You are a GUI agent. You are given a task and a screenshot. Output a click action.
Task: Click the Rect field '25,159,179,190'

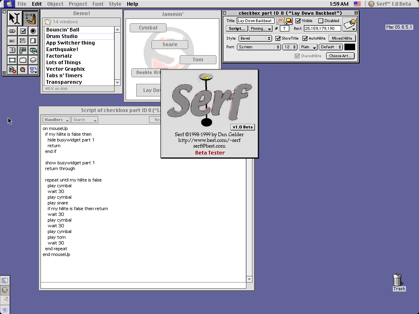[x=322, y=29]
